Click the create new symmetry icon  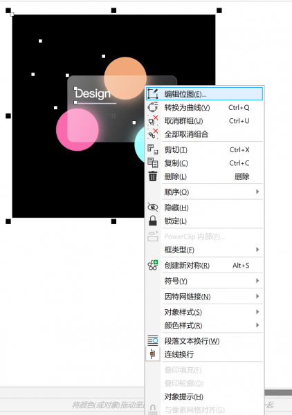pyautogui.click(x=153, y=265)
